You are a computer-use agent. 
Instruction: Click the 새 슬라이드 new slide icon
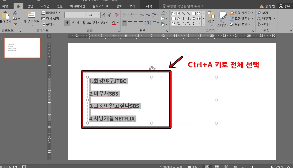pos(31,15)
